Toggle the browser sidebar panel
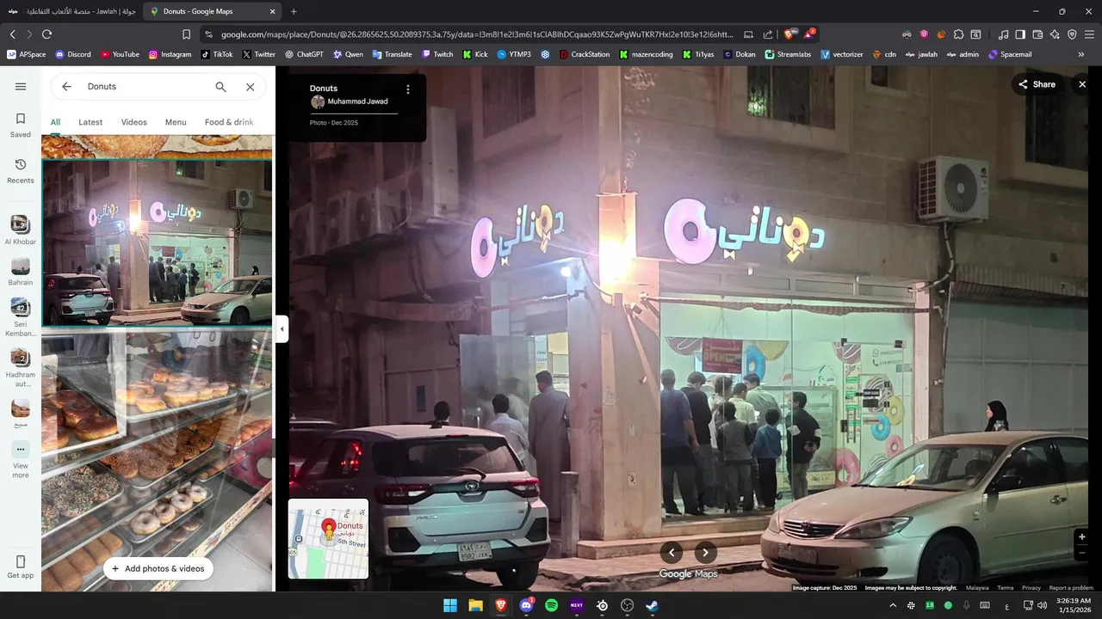Screen dimensions: 1102x619 (x=1020, y=34)
